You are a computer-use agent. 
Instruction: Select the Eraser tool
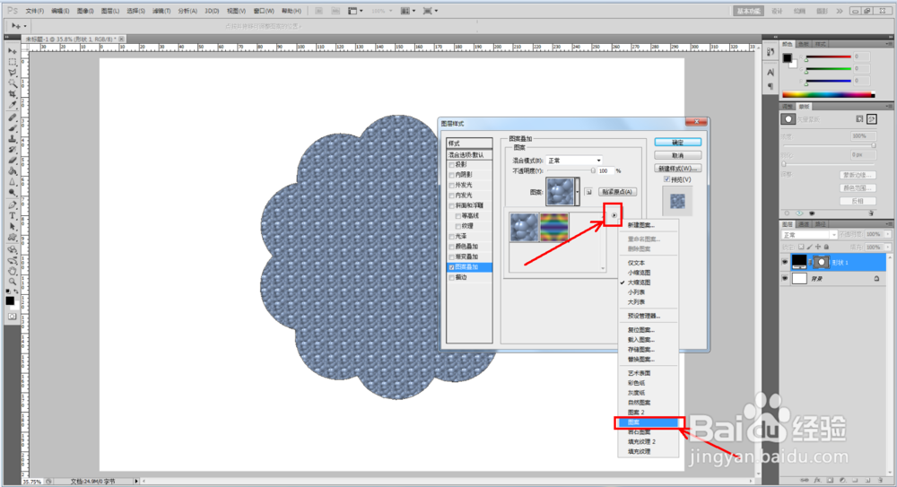pyautogui.click(x=12, y=161)
